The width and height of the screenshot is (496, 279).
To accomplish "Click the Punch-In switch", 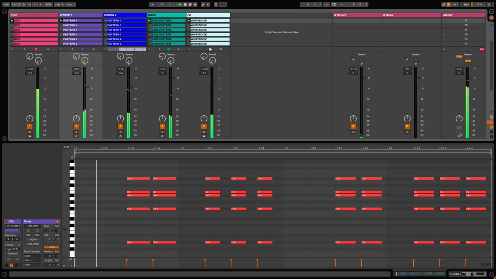I will tap(326, 4).
